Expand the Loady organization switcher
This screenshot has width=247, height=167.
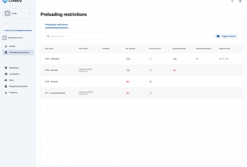[18, 13]
